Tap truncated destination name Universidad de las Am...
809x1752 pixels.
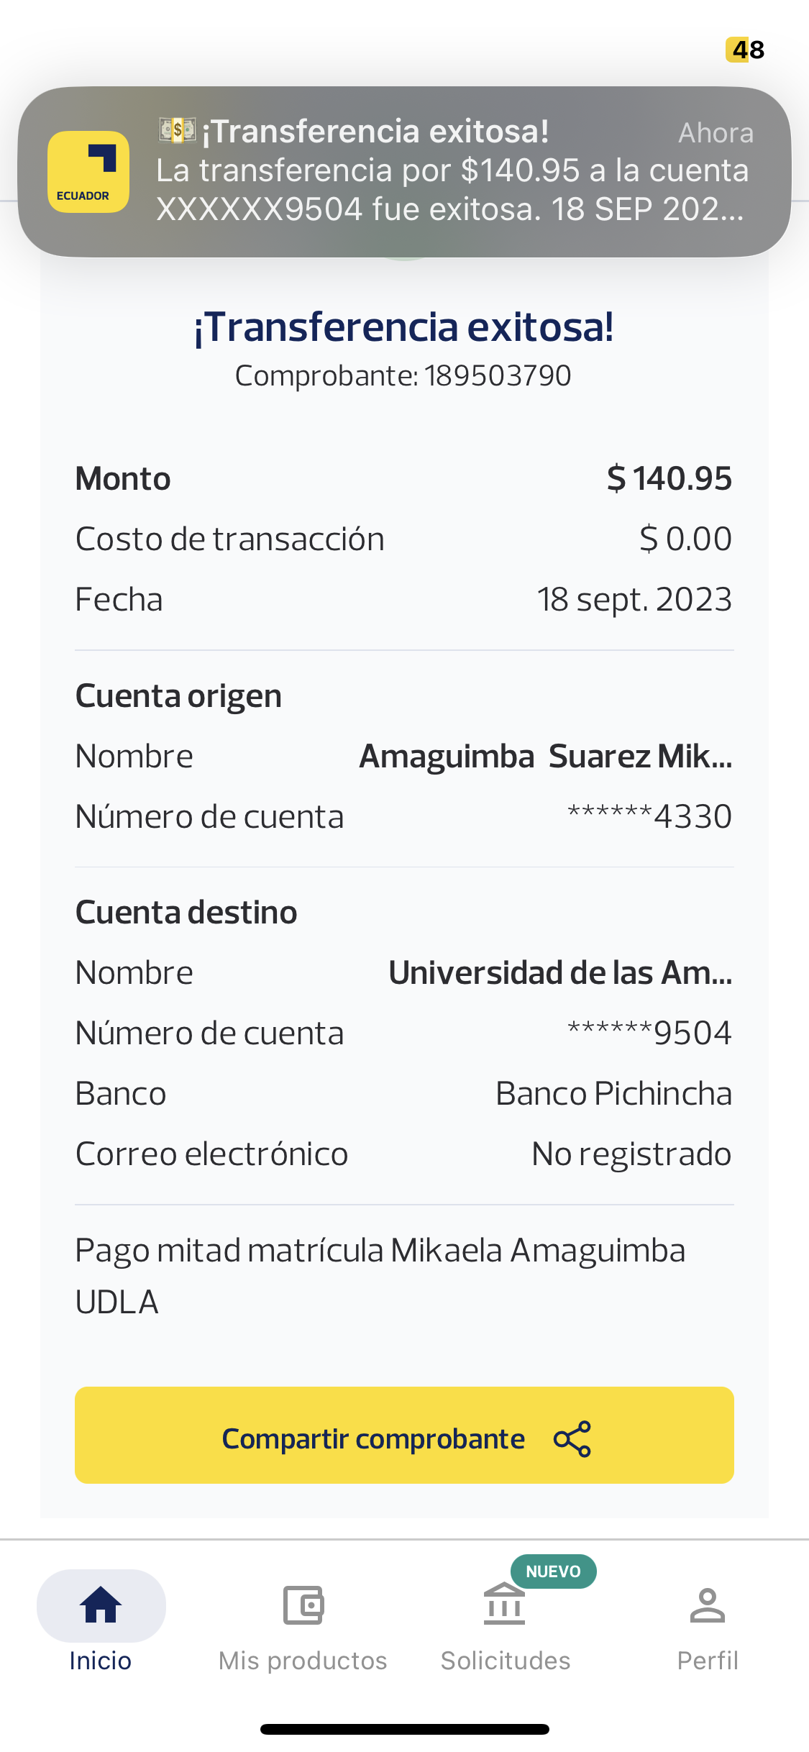560,973
